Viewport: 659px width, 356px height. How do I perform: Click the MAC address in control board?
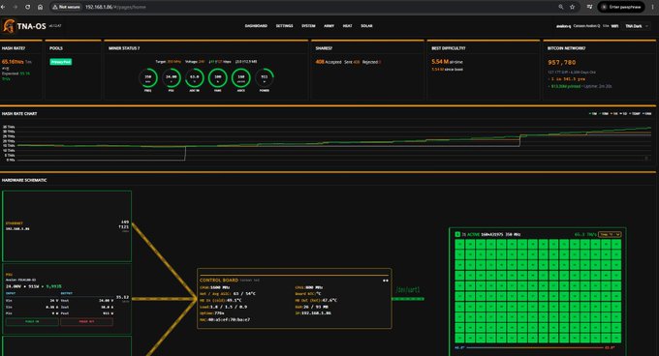click(x=225, y=319)
